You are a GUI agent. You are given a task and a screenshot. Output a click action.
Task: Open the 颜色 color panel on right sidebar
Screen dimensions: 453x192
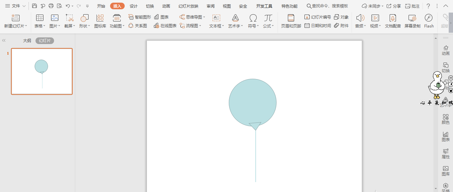tap(446, 119)
